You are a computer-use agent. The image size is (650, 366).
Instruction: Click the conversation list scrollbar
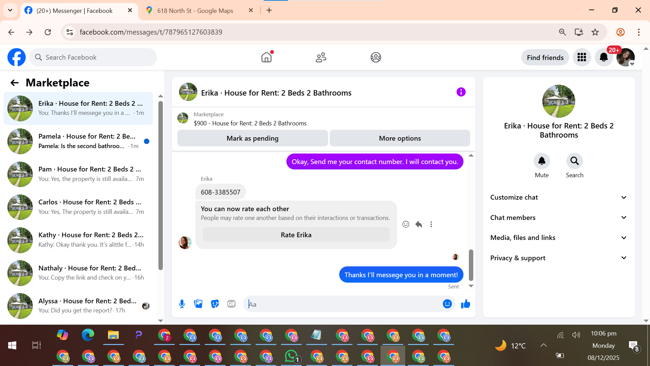160,185
